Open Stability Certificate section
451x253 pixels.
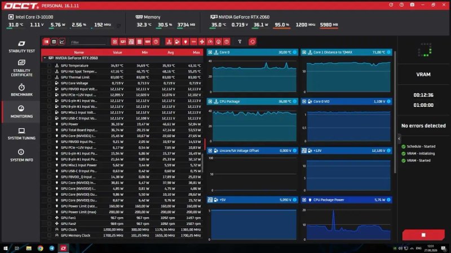point(21,68)
